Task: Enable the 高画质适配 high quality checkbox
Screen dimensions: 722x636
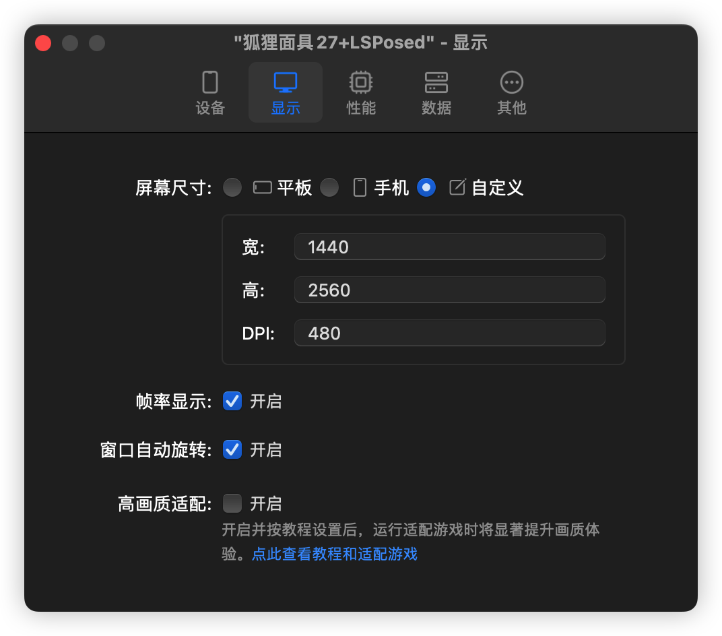Action: click(x=232, y=503)
